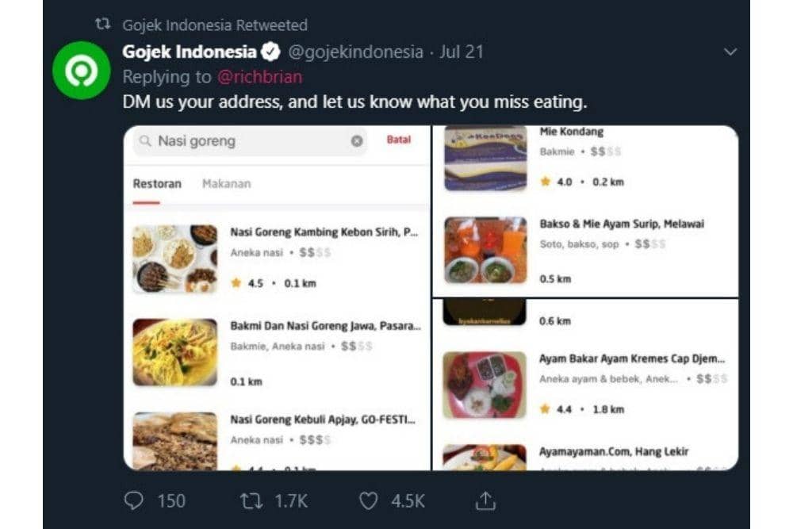Screen dimensions: 793x529
Task: Select the Restoran tab
Action: (158, 183)
